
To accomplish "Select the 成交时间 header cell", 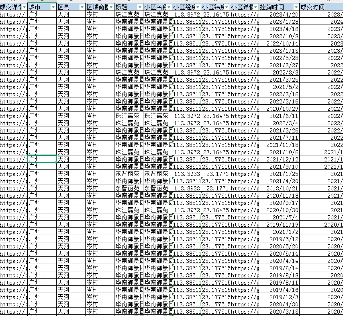I will [321, 7].
